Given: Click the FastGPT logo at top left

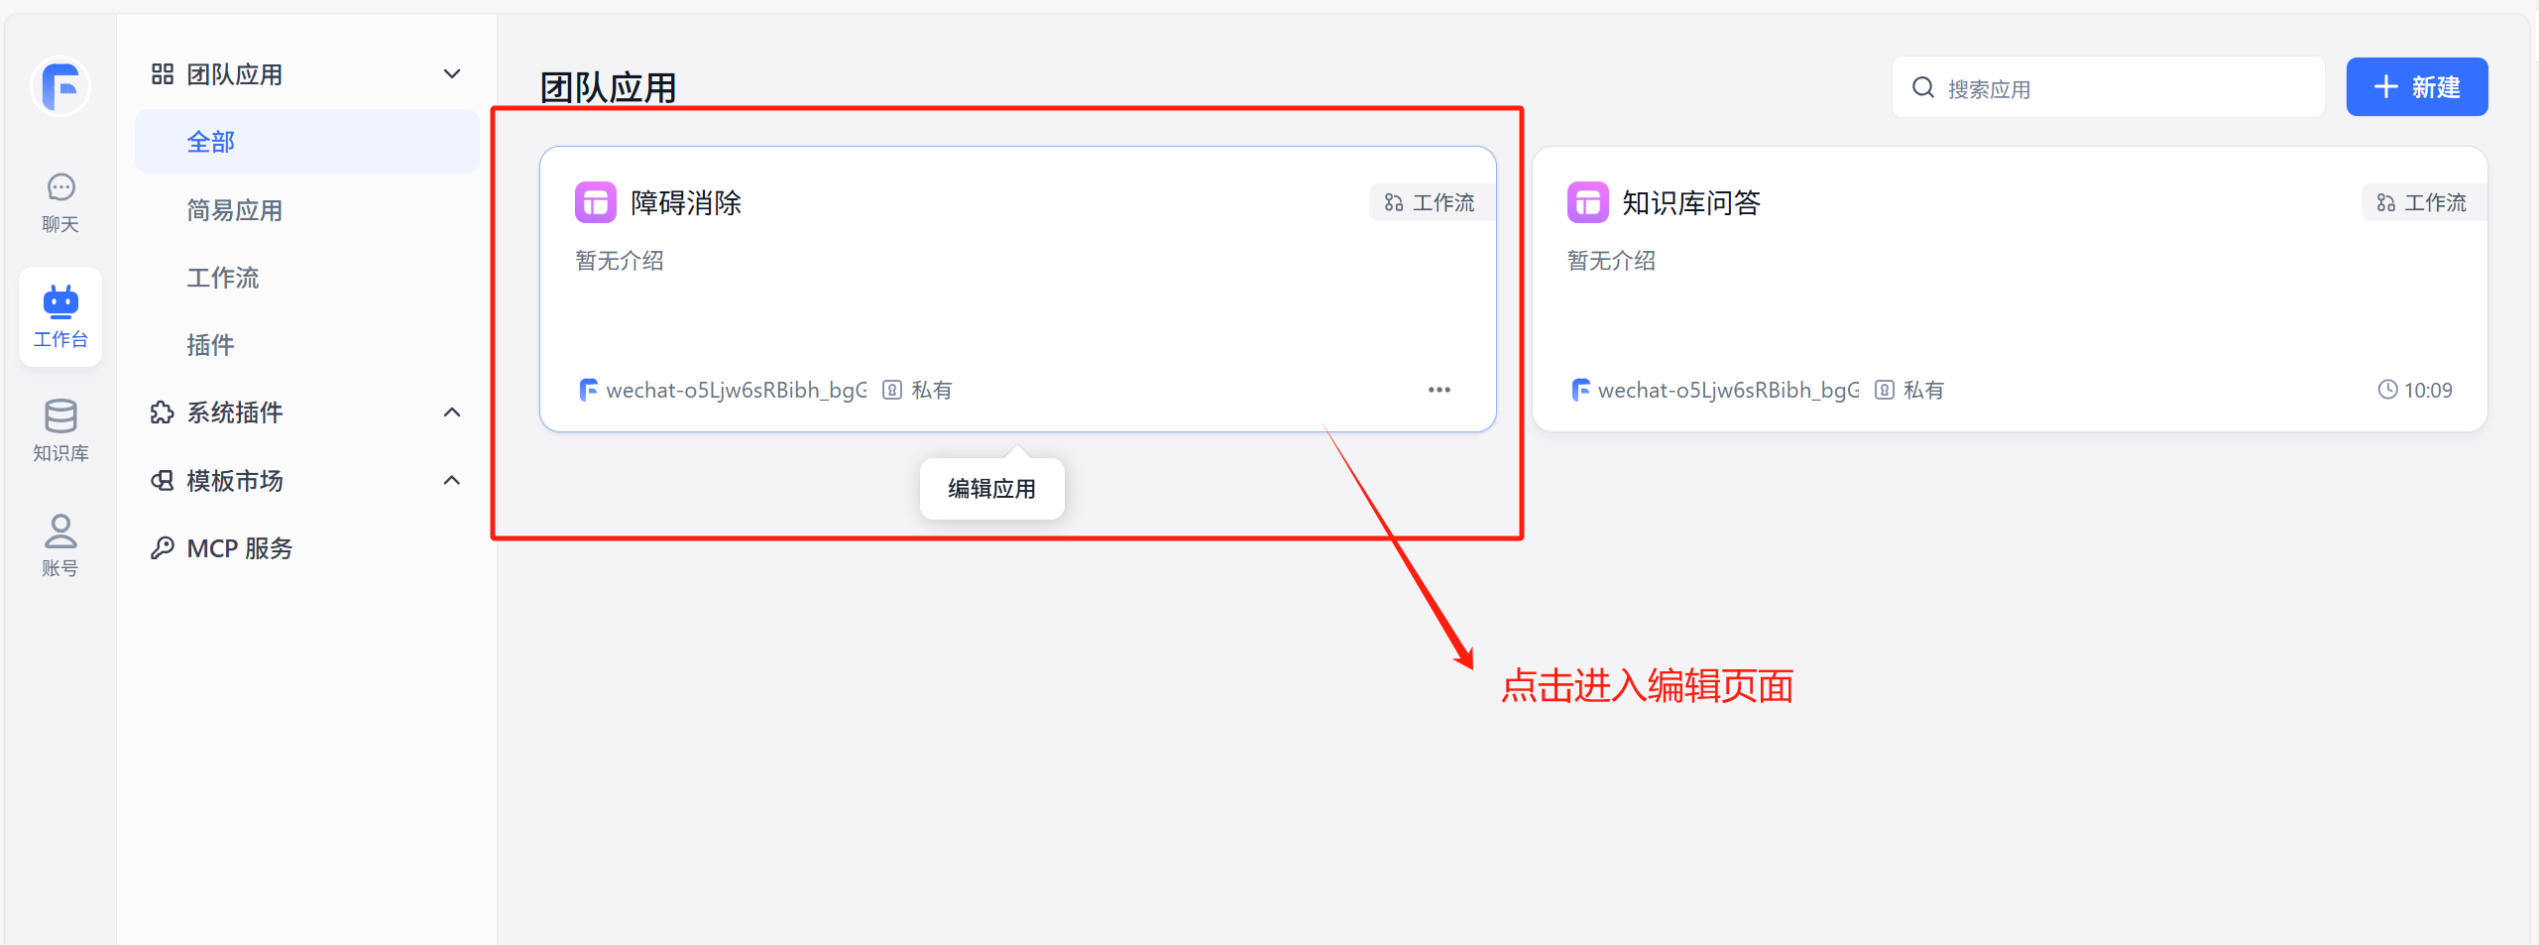Looking at the screenshot, I should click(x=59, y=86).
